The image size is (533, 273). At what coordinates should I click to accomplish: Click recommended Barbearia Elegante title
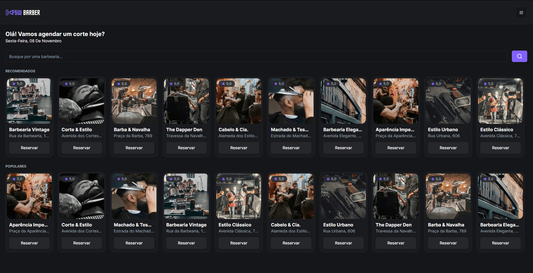(342, 130)
